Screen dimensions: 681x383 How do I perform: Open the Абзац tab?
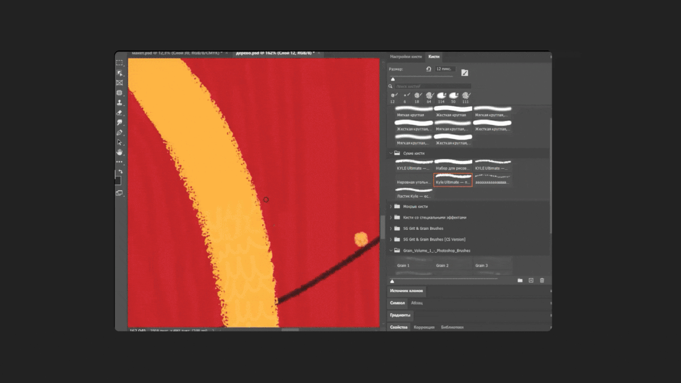(x=417, y=303)
